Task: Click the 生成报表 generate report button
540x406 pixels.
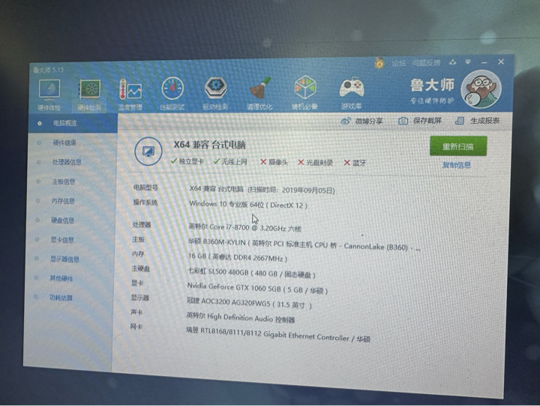Action: click(x=477, y=121)
